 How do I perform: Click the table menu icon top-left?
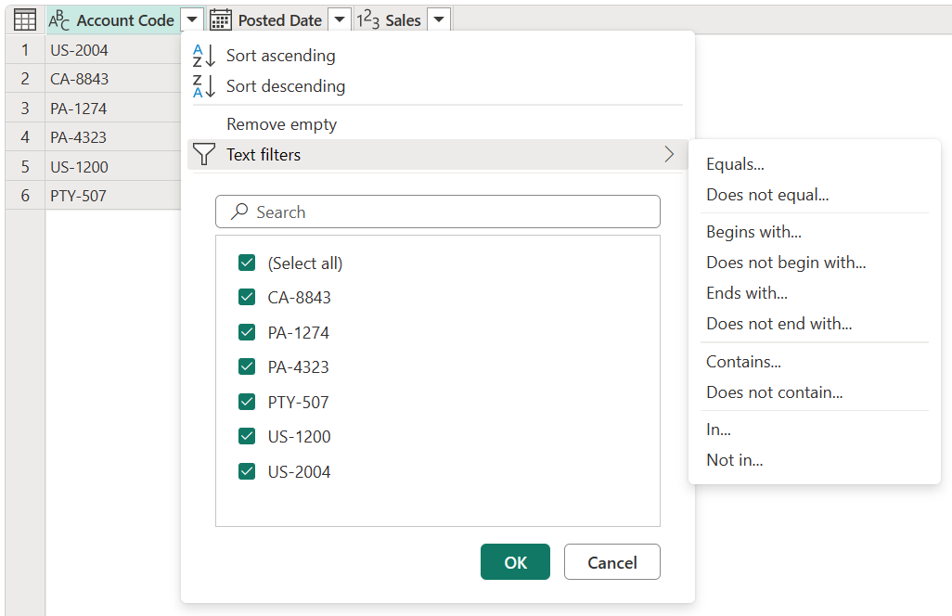pos(24,19)
